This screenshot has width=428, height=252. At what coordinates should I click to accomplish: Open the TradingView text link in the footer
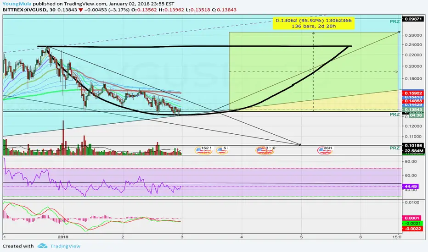coord(65,246)
